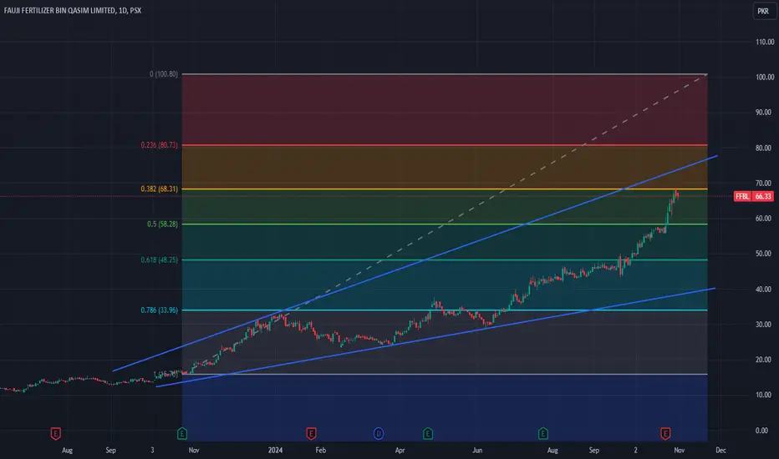Select the 0.236 (80.73) Fibonacci level label

(x=159, y=145)
